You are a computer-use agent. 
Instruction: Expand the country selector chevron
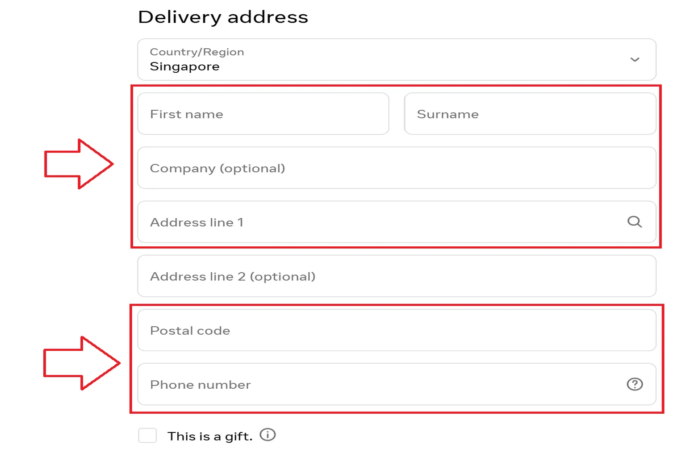pyautogui.click(x=635, y=59)
